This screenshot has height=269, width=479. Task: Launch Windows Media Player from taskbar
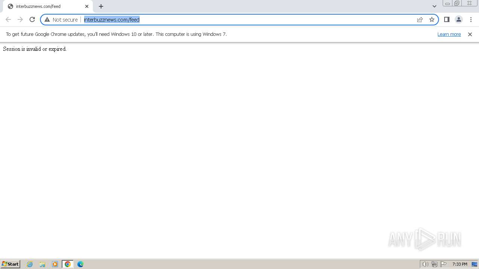(x=55, y=264)
